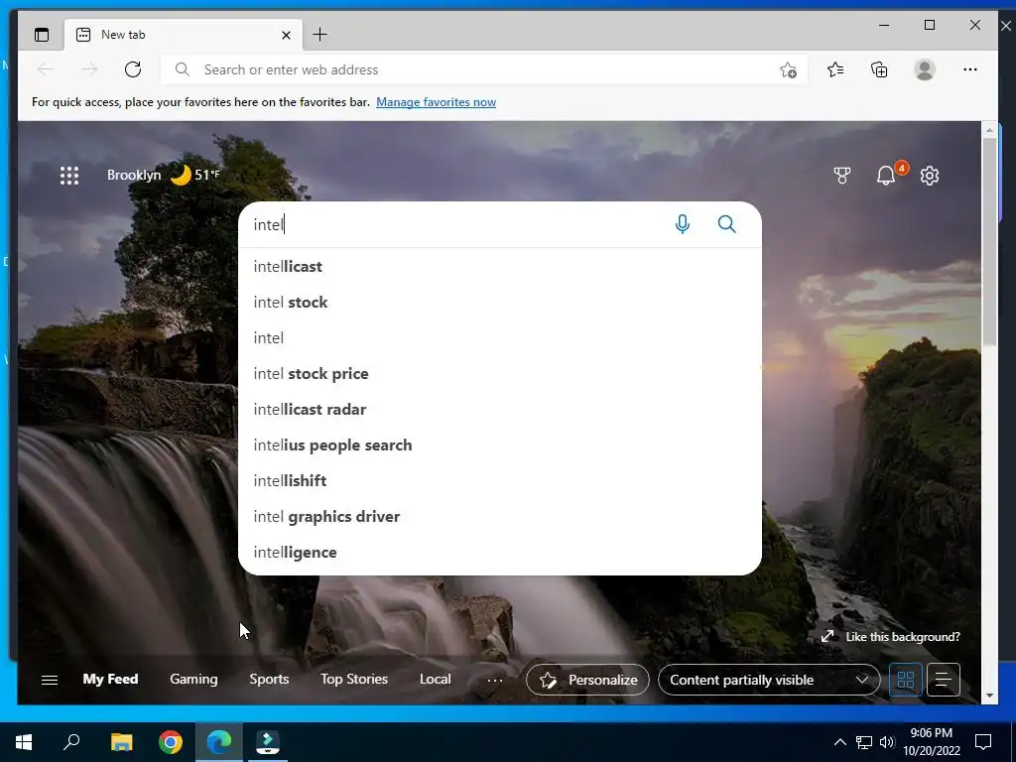Open the Favorites list icon
The image size is (1016, 762).
[835, 69]
